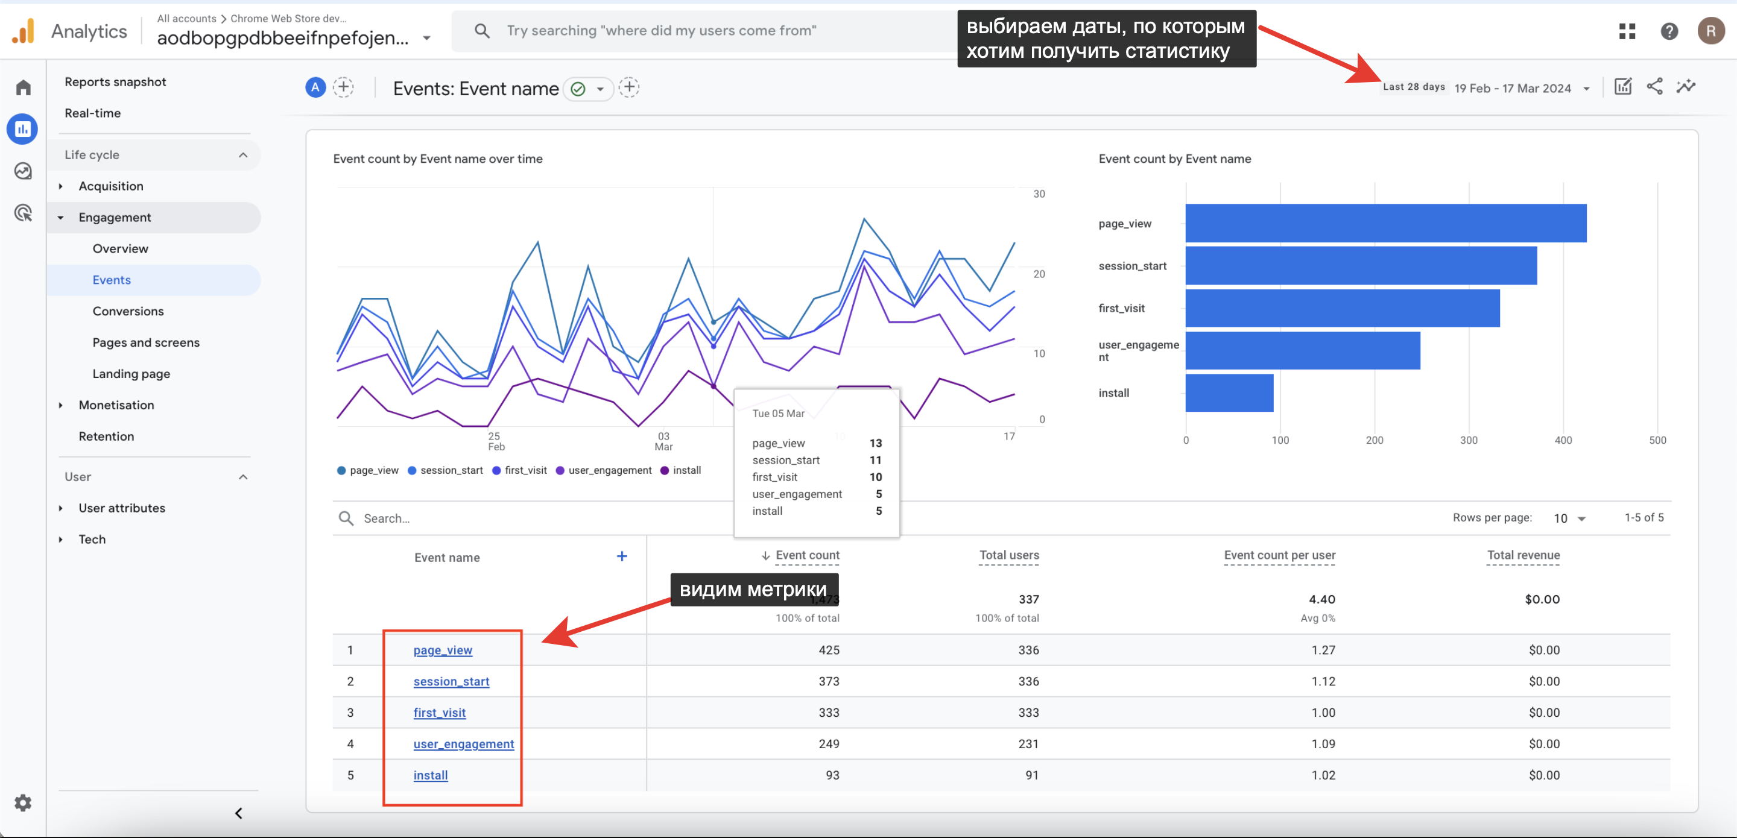Click the Explore icon in left rail
The width and height of the screenshot is (1737, 838).
24,171
